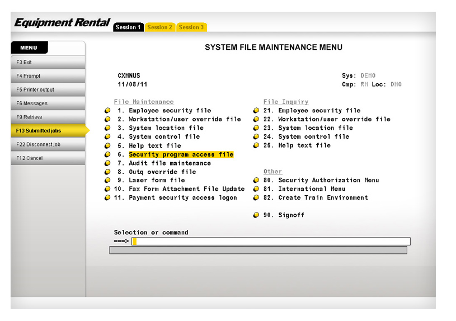
Task: Select '82. Create Train Environment'
Action: [x=316, y=198]
